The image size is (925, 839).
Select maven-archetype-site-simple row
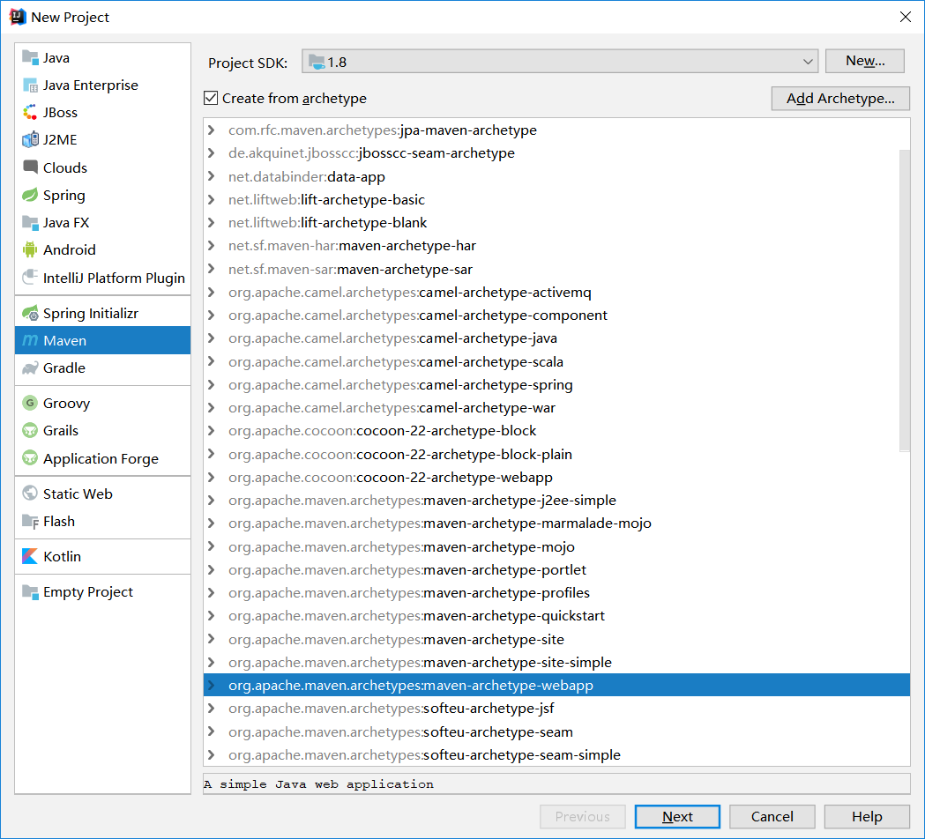(x=556, y=662)
